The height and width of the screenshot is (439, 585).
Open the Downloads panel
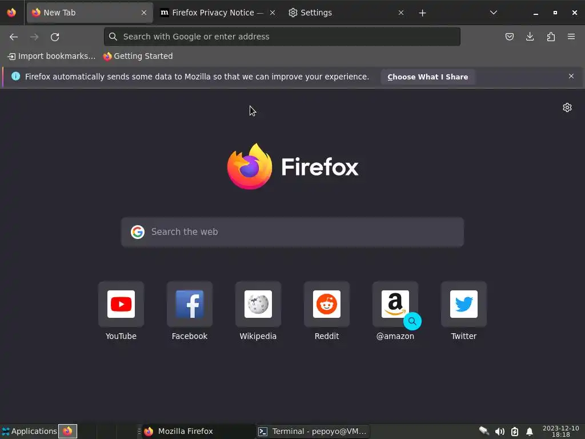[x=530, y=37]
